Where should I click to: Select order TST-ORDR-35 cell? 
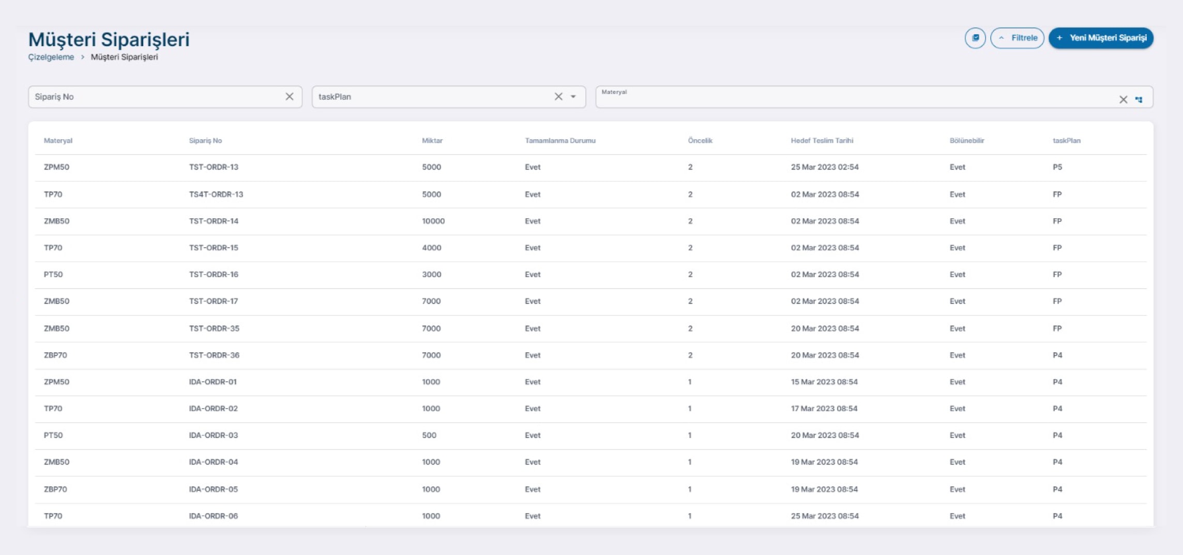(x=214, y=328)
